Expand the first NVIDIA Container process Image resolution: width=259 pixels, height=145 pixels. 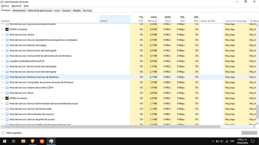(x=2, y=29)
